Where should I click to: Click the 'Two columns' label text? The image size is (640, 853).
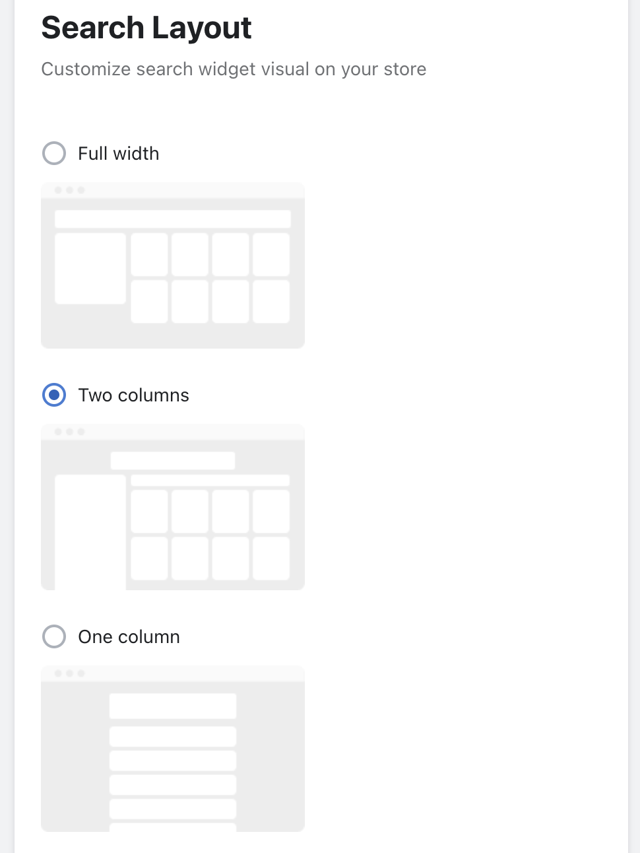coord(134,395)
